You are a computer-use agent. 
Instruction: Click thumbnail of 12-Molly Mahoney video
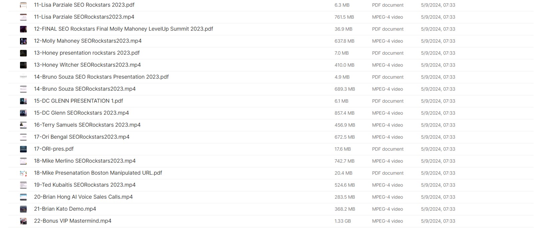coord(23,41)
